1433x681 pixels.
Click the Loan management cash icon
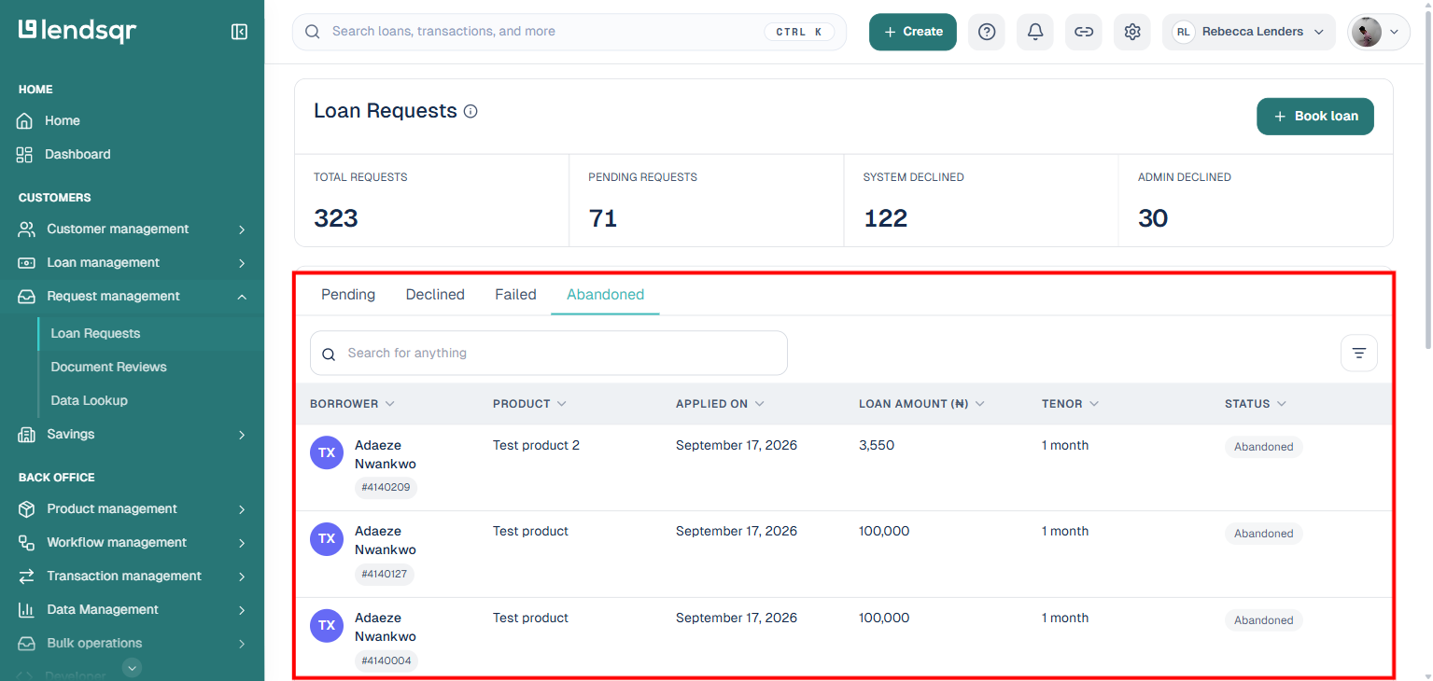click(x=27, y=263)
